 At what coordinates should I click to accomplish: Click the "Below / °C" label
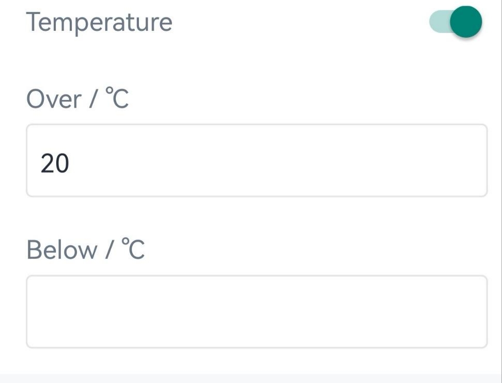[85, 249]
